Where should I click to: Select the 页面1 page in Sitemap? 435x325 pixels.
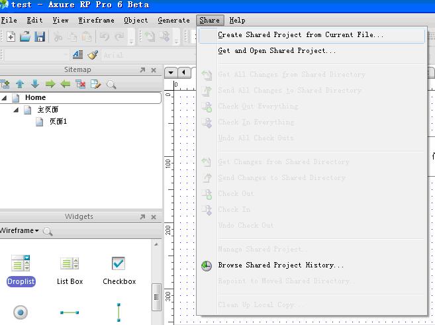[58, 122]
